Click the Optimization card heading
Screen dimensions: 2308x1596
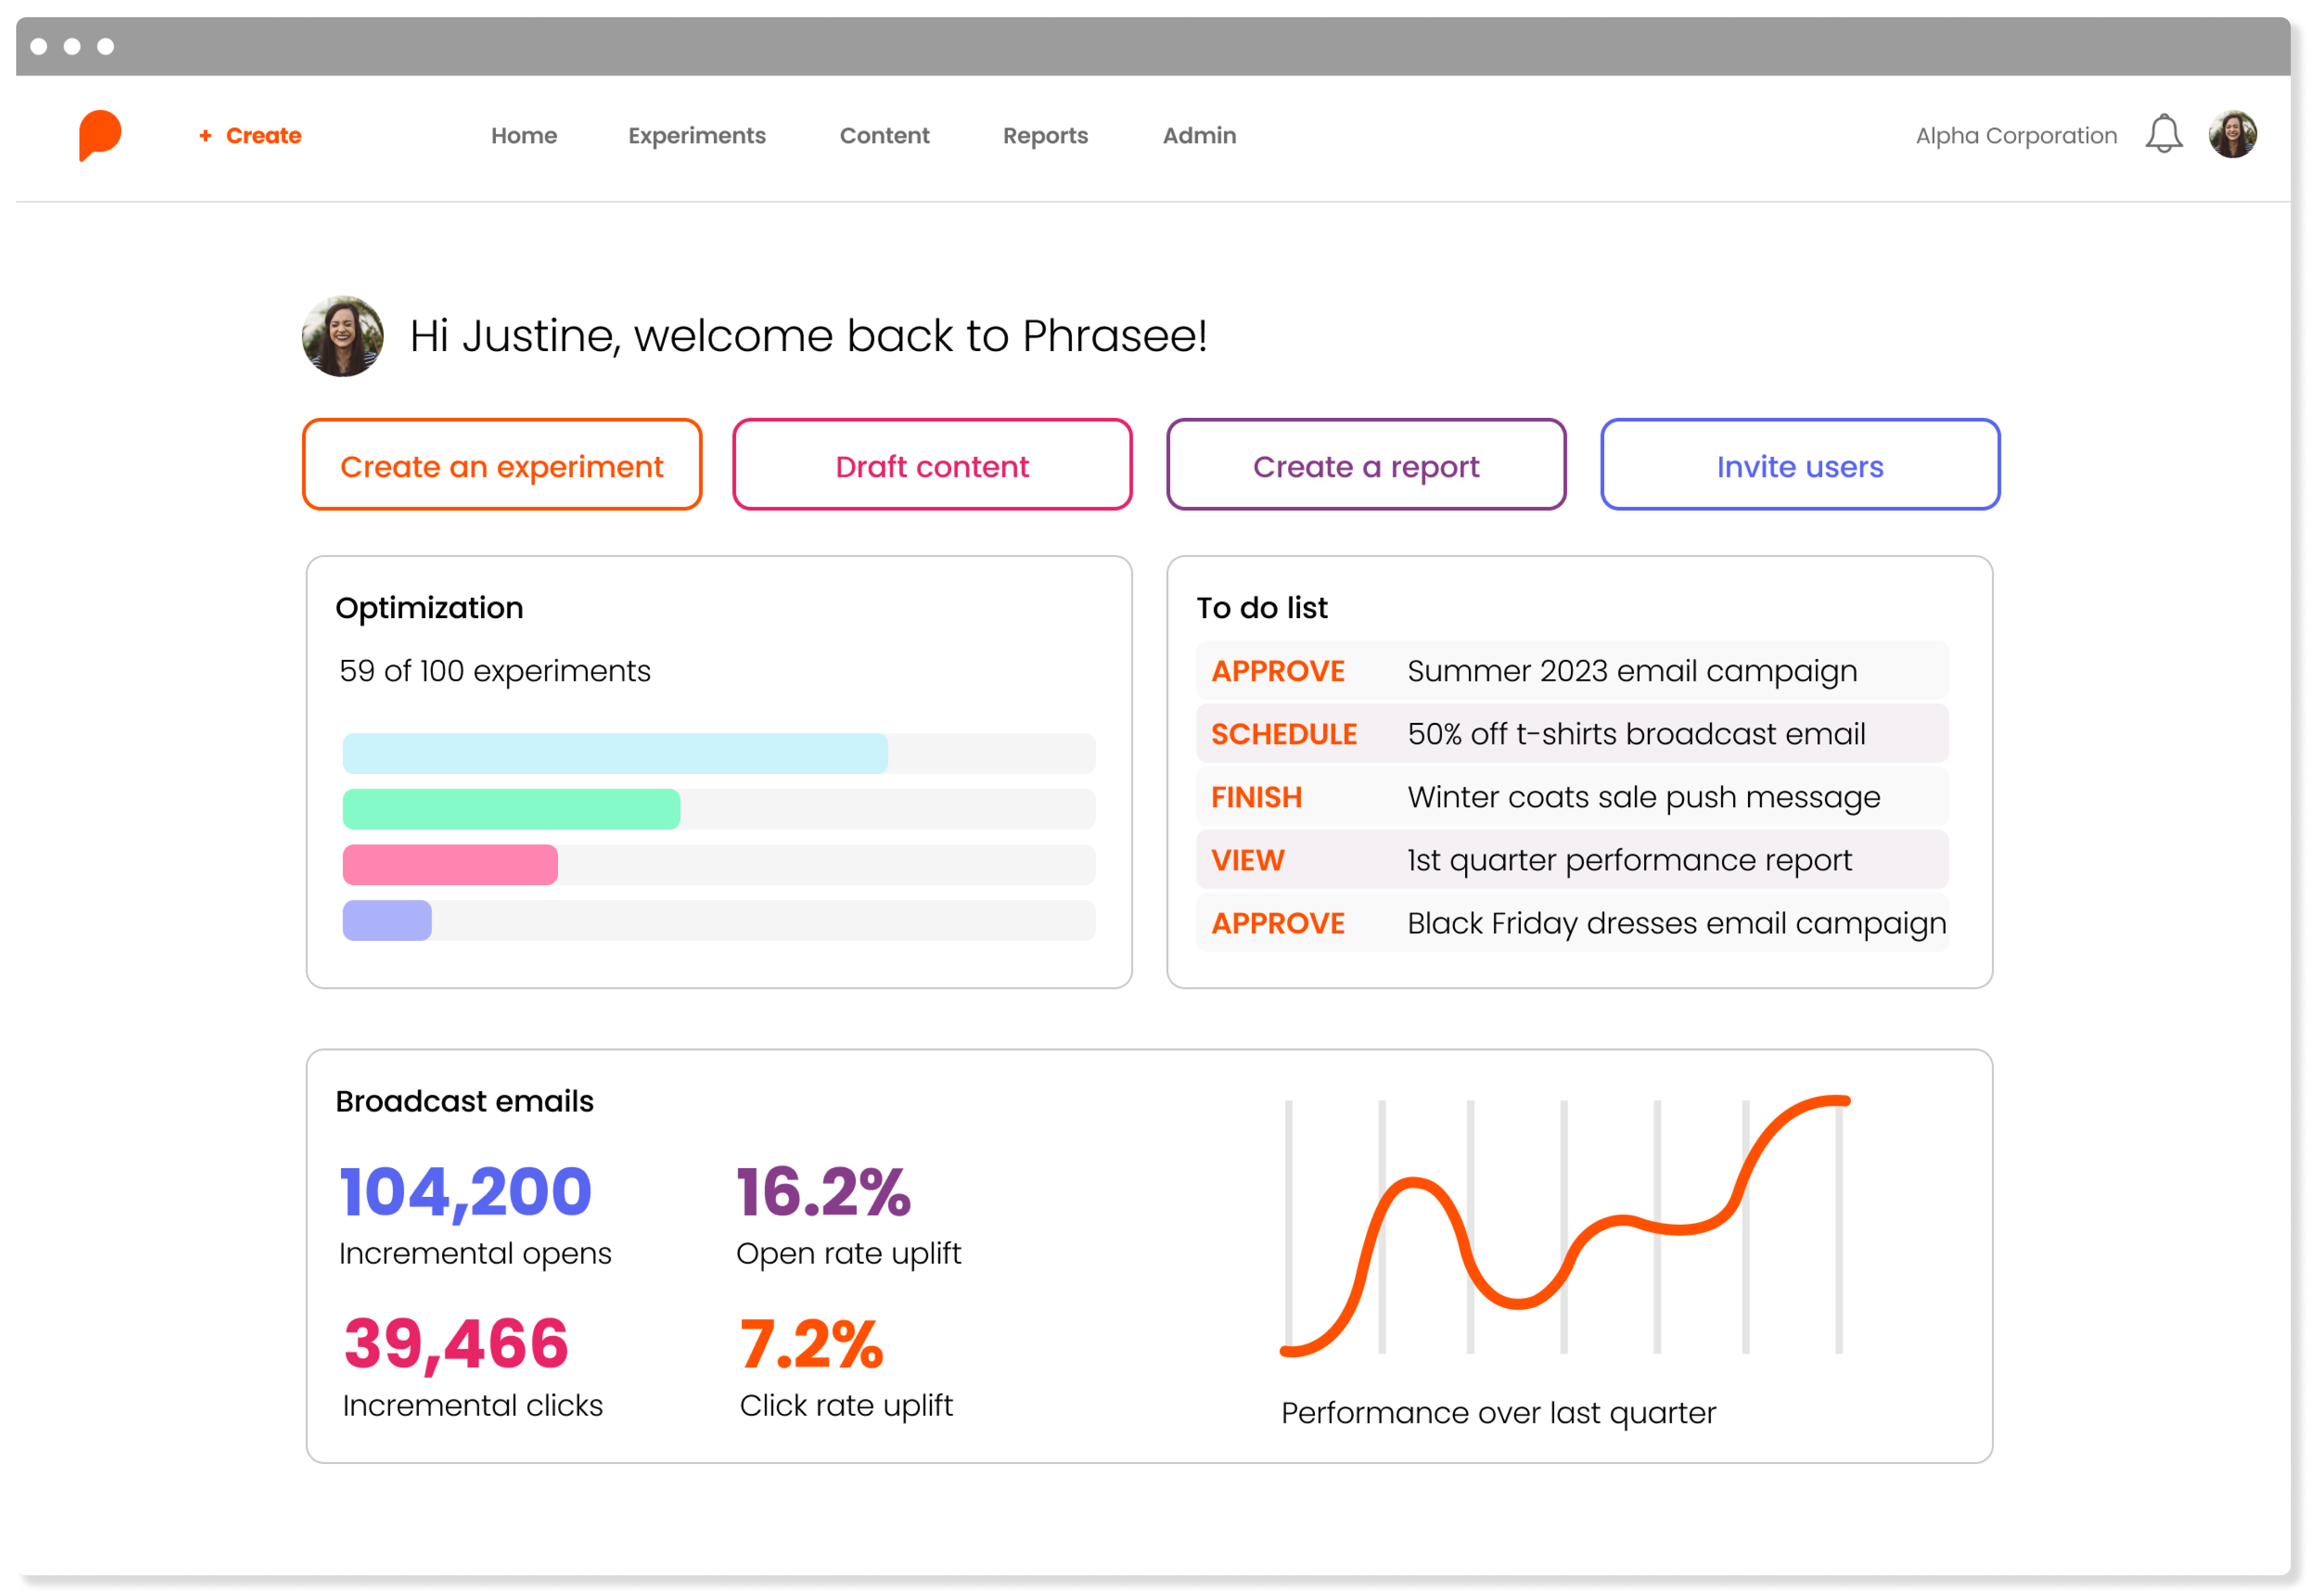point(429,608)
